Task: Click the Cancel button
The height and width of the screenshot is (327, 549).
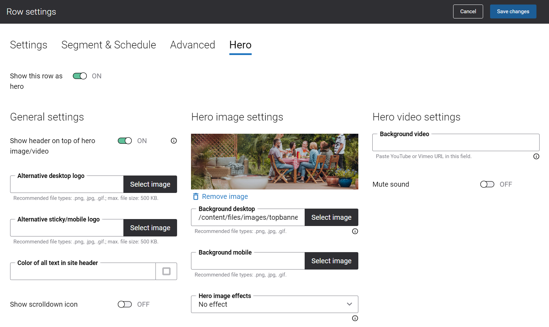Action: tap(468, 11)
